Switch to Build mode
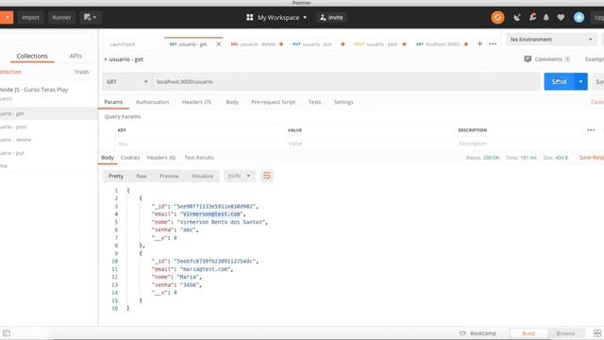Viewport: 604px width, 340px height. pyautogui.click(x=528, y=333)
